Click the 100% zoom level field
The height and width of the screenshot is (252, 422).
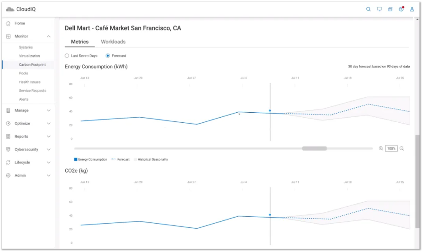[x=391, y=148]
